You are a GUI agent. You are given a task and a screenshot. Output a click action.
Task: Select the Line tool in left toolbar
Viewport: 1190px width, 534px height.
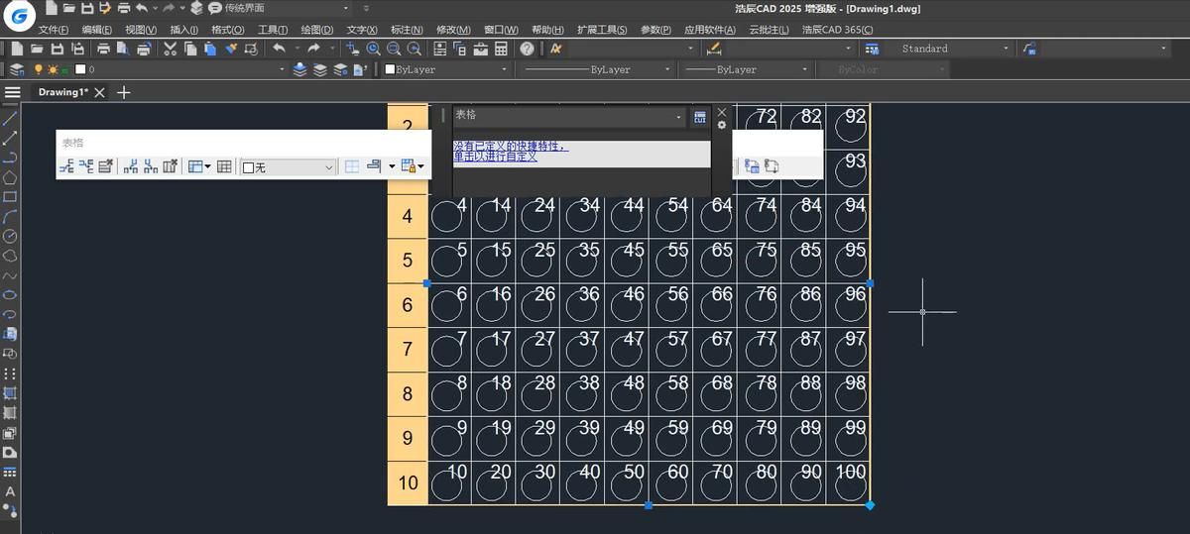pyautogui.click(x=11, y=118)
